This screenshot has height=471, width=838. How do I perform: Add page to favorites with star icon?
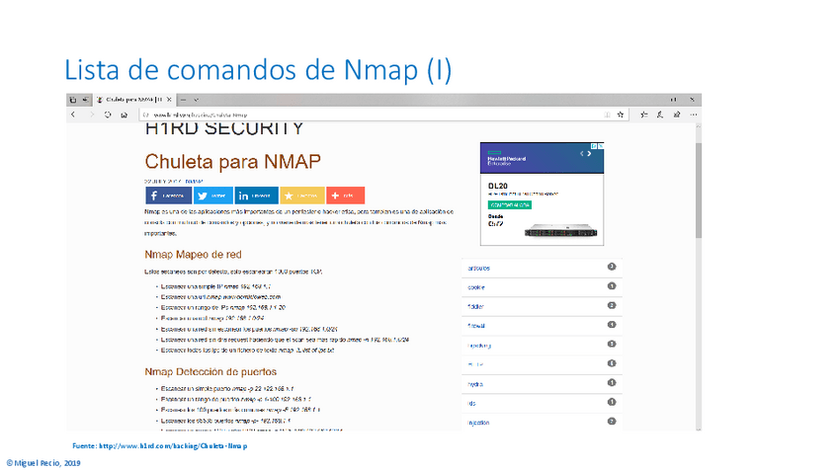[x=621, y=115]
